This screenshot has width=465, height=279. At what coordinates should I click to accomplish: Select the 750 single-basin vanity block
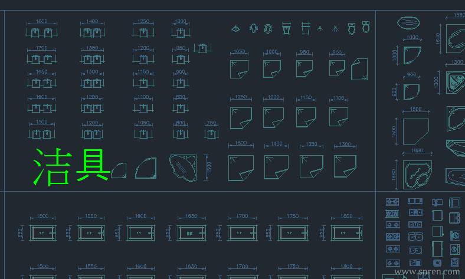(x=211, y=134)
